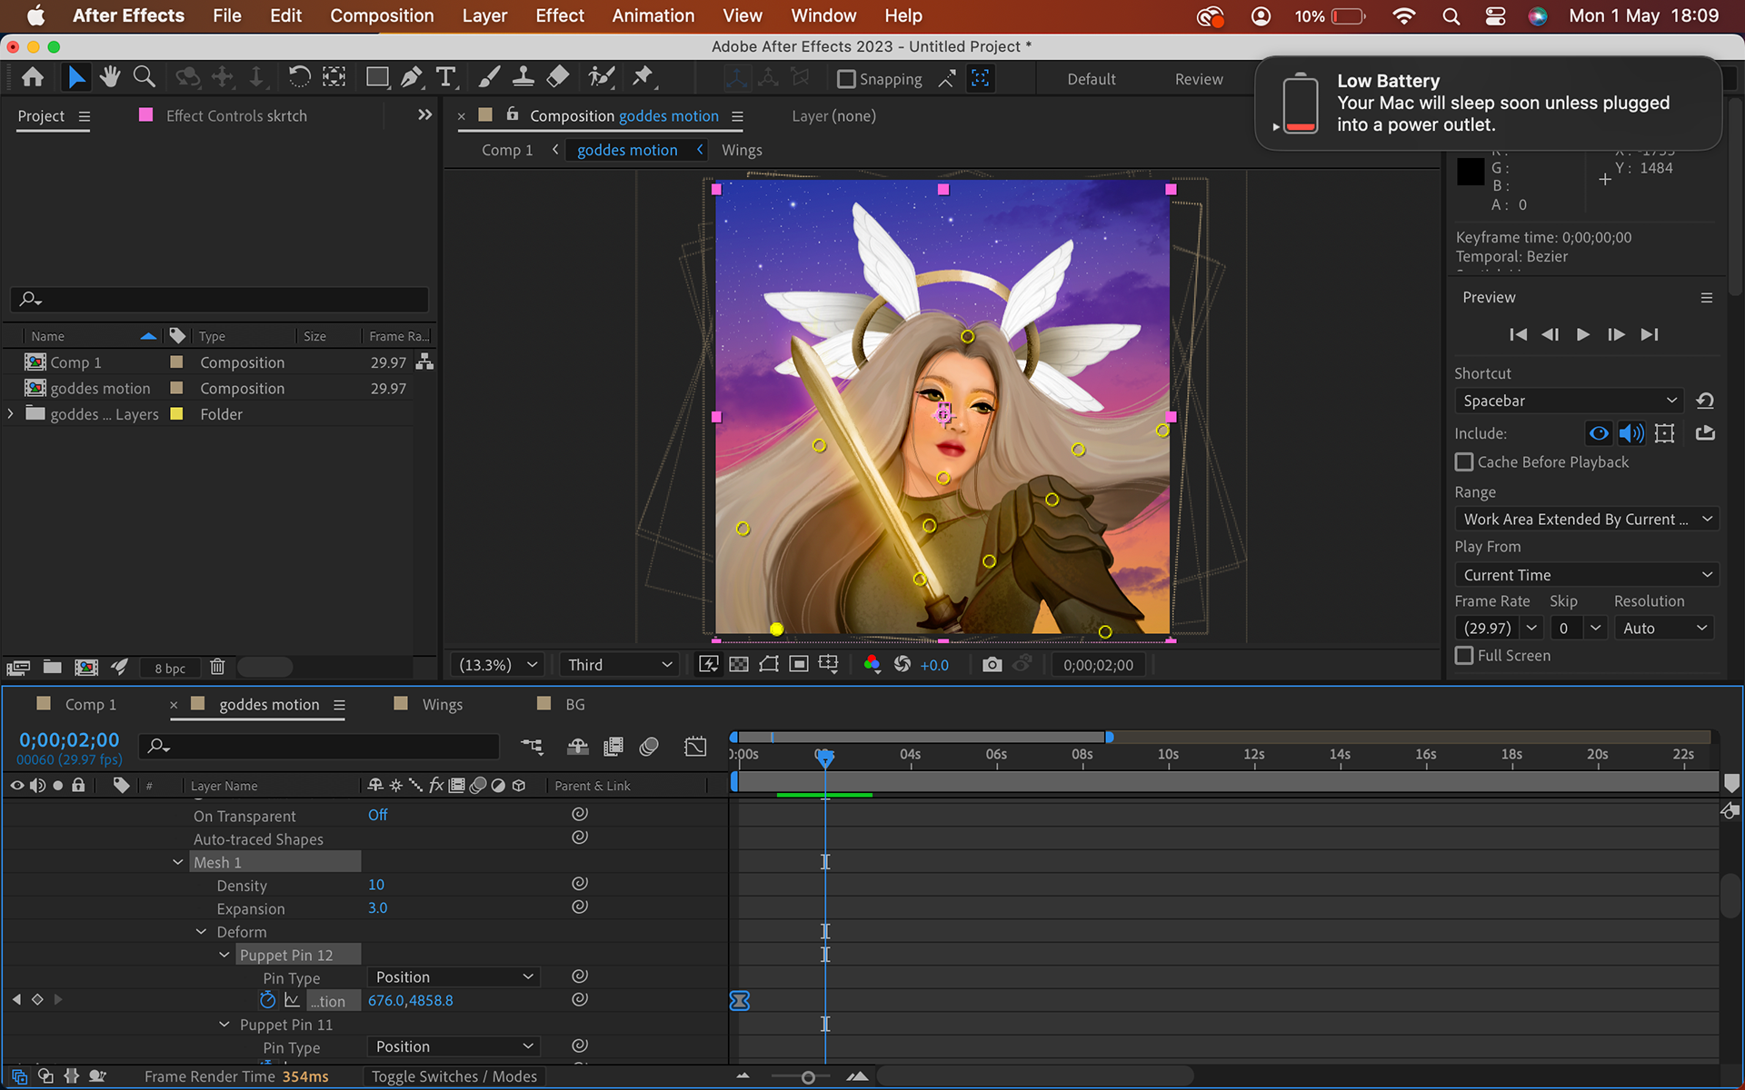Select the Roto Brush tool

tap(602, 78)
